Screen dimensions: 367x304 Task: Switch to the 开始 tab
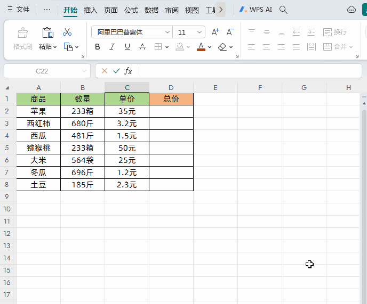tap(70, 10)
